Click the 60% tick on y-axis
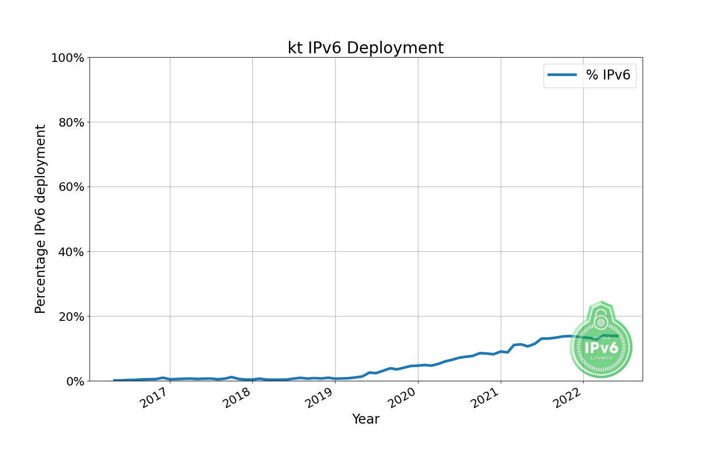714x476 pixels. tap(70, 187)
